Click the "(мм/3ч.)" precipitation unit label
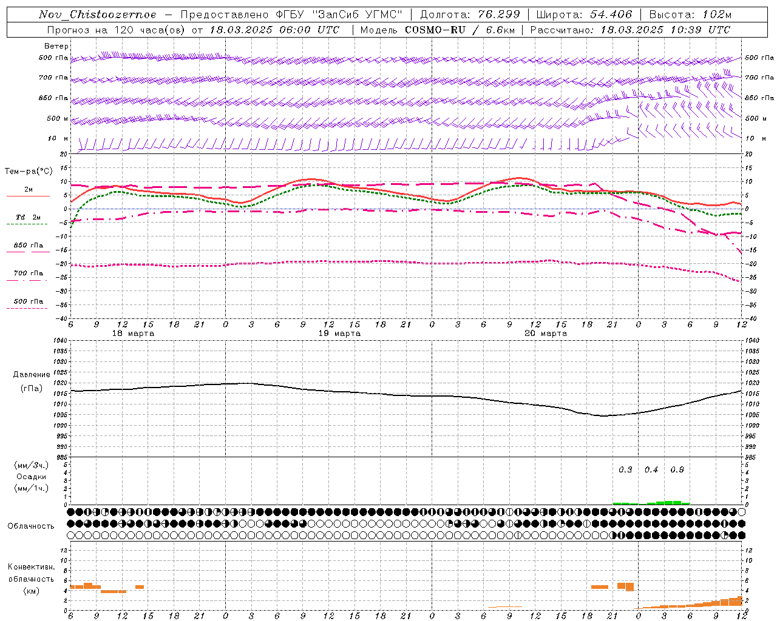 (32, 465)
